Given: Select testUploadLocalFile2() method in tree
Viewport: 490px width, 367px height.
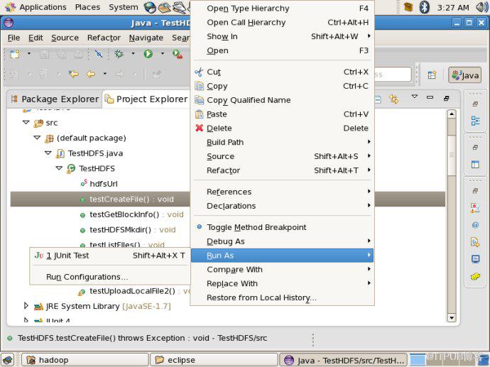Looking at the screenshot, I should 133,291.
